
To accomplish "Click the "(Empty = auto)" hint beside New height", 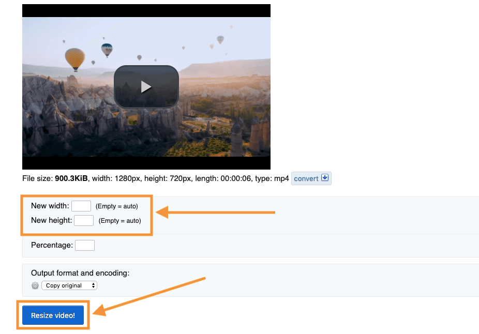I will click(x=119, y=221).
